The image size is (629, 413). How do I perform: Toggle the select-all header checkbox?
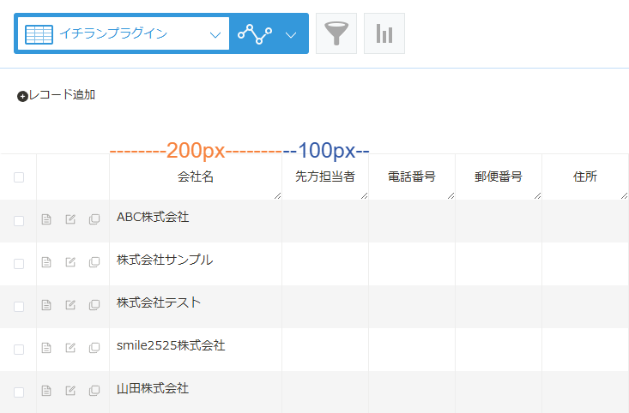[x=19, y=177]
